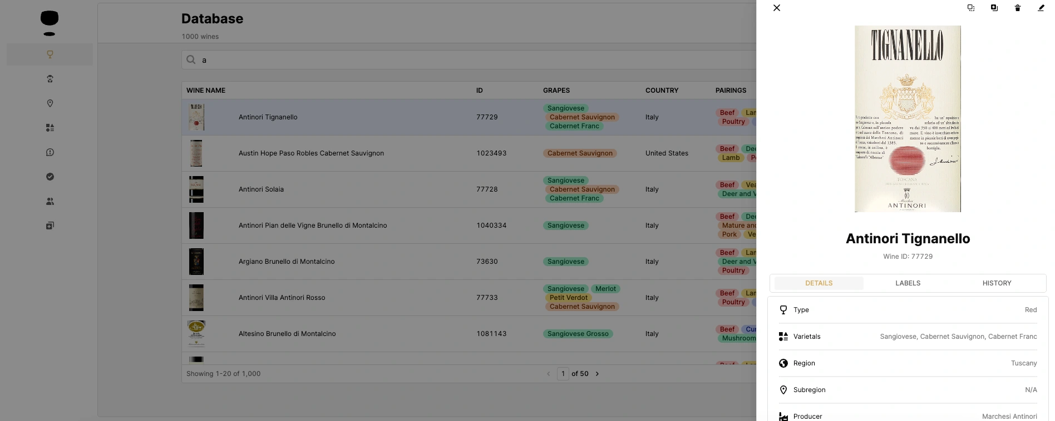This screenshot has height=421, width=1055.
Task: Close the Antinori Tignanello details panel
Action: tap(777, 8)
